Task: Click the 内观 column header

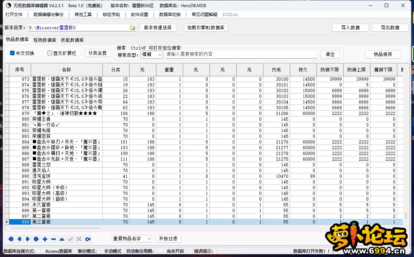Action: pos(277,70)
